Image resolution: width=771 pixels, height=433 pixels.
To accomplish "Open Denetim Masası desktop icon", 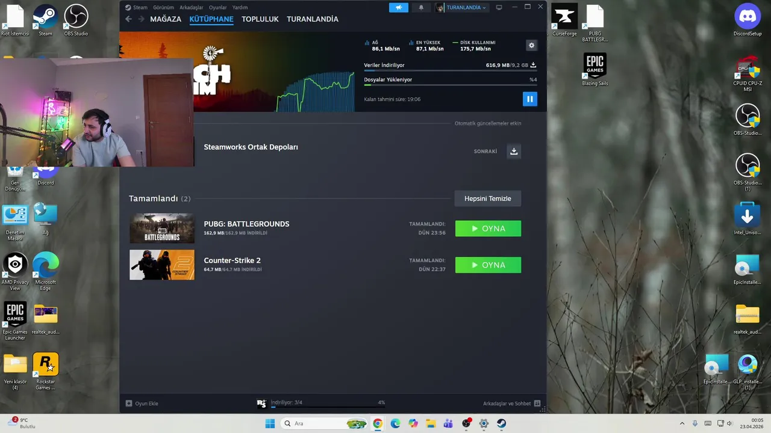I will pyautogui.click(x=15, y=222).
